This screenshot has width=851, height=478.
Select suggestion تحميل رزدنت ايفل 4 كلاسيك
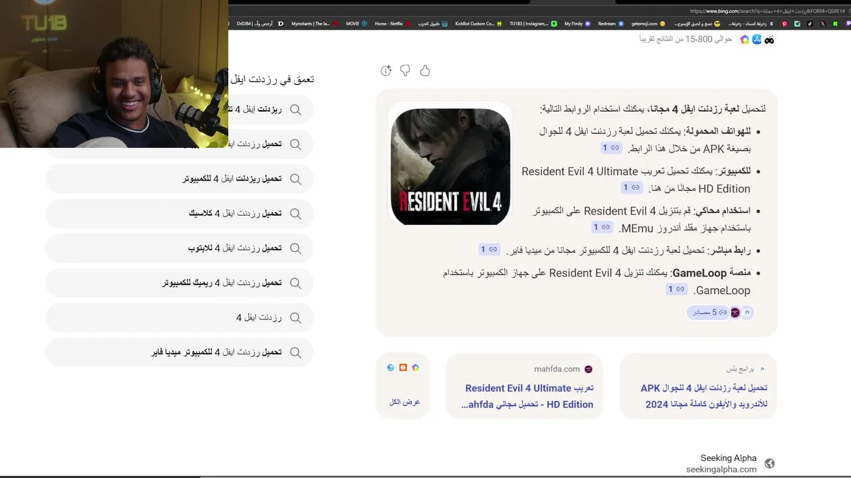(180, 214)
